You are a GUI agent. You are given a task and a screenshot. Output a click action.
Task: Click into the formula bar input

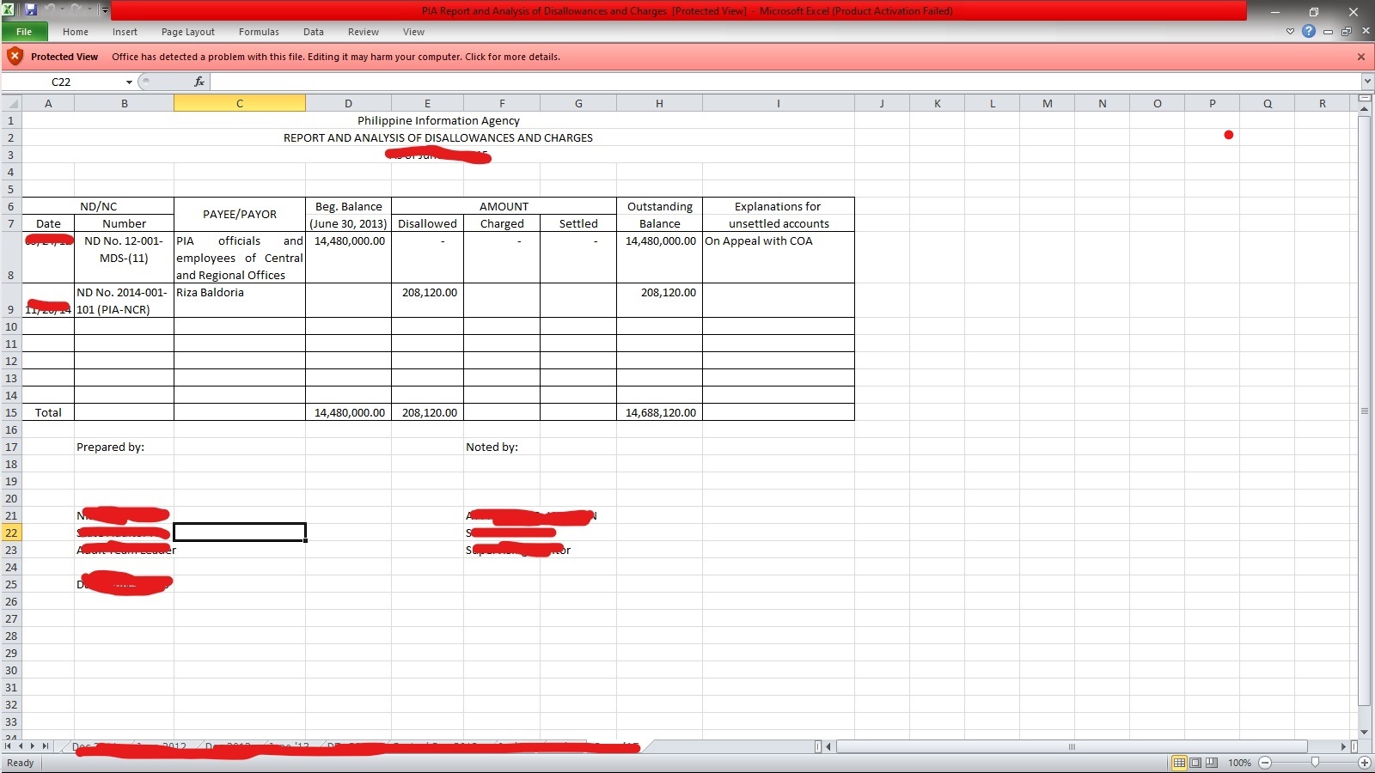pos(785,82)
